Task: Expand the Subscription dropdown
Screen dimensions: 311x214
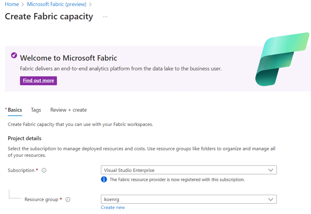Action: (x=189, y=170)
